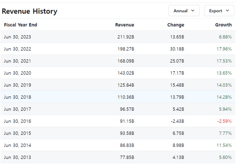Click the highlighted Jun 30, 2018 row
The height and width of the screenshot is (166, 237).
(118, 97)
